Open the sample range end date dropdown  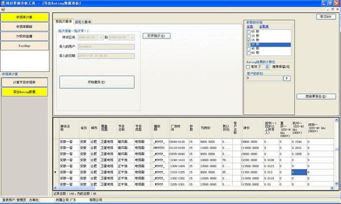point(132,37)
